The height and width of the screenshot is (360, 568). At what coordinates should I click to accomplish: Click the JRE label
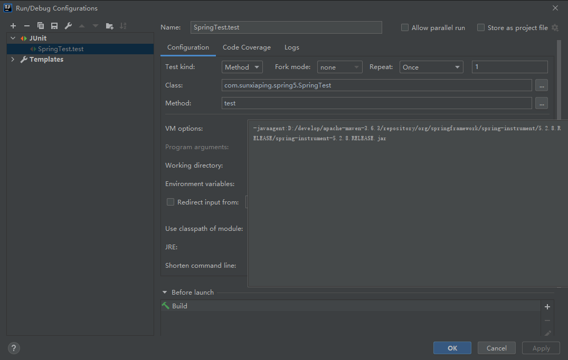pyautogui.click(x=172, y=247)
